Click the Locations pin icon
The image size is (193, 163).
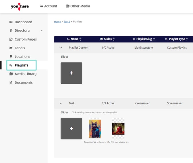(11, 56)
